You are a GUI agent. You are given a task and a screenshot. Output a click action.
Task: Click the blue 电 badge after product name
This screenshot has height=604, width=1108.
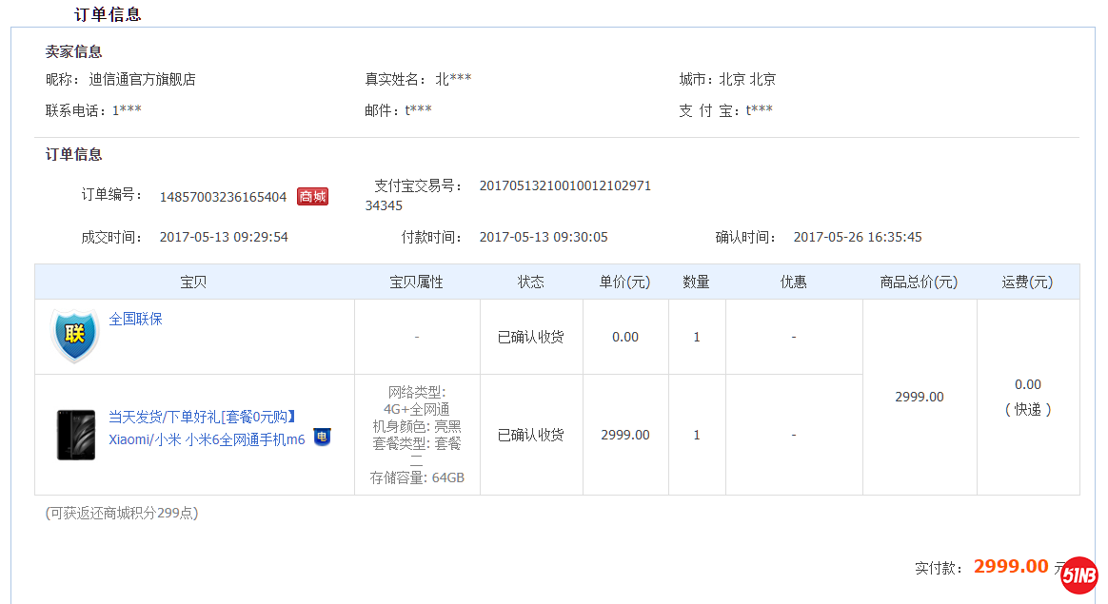click(x=322, y=438)
